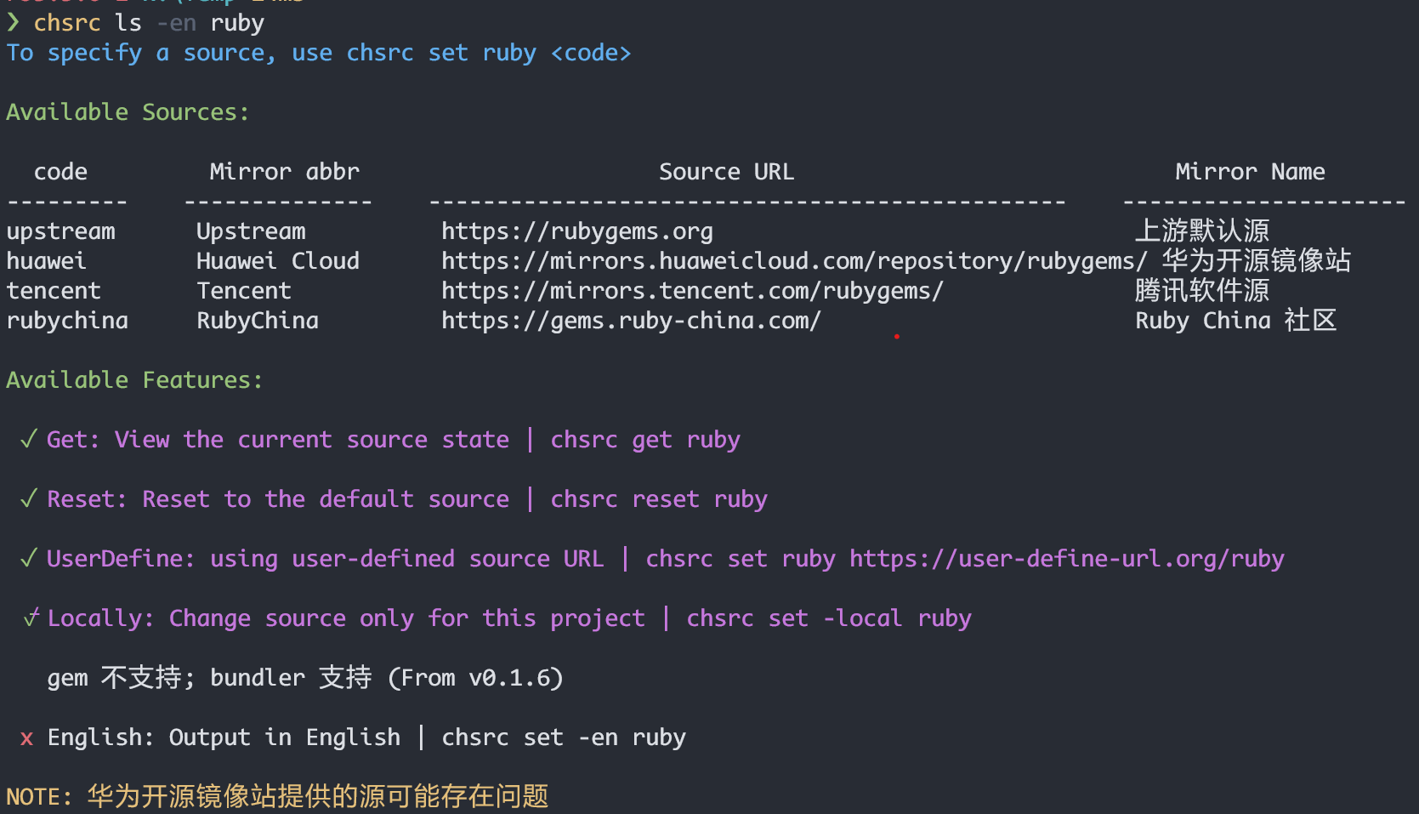The width and height of the screenshot is (1419, 814).
Task: Click the checkmark next to UserDefine
Action: click(x=28, y=558)
